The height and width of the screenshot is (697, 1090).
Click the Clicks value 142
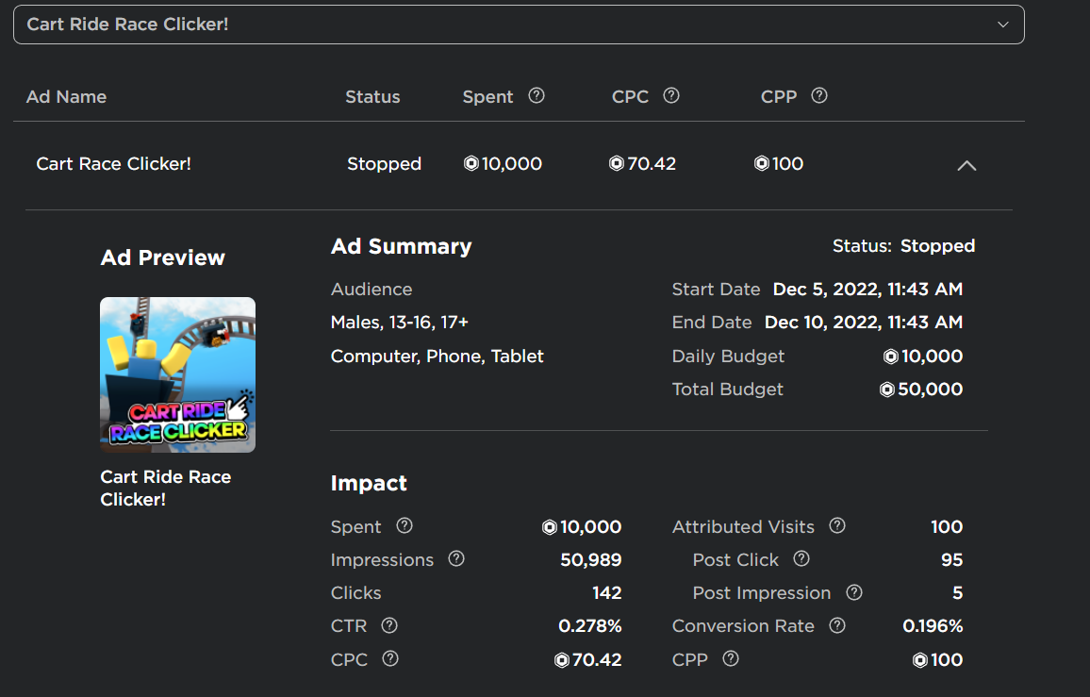[x=607, y=592]
